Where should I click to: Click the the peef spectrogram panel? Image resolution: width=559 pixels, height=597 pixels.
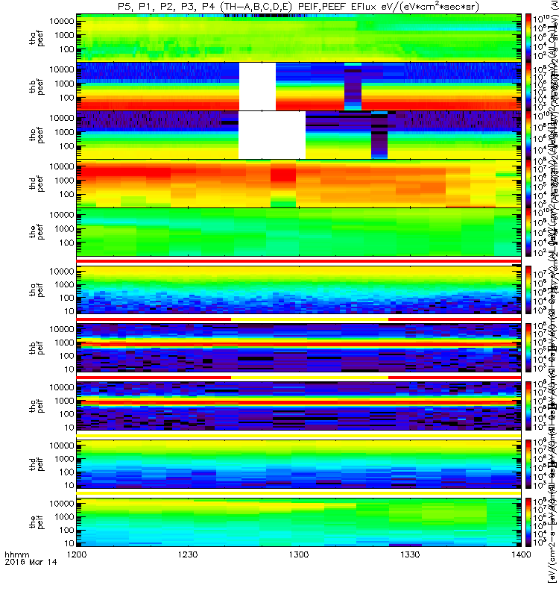(299, 231)
